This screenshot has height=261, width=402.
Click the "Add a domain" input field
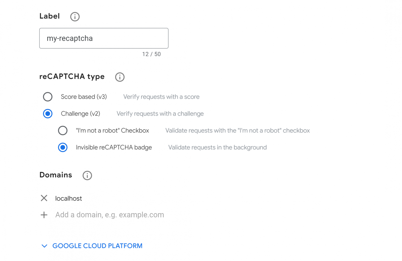(x=110, y=215)
